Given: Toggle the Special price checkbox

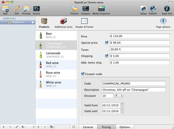Looking at the screenshot, I should (106, 43).
